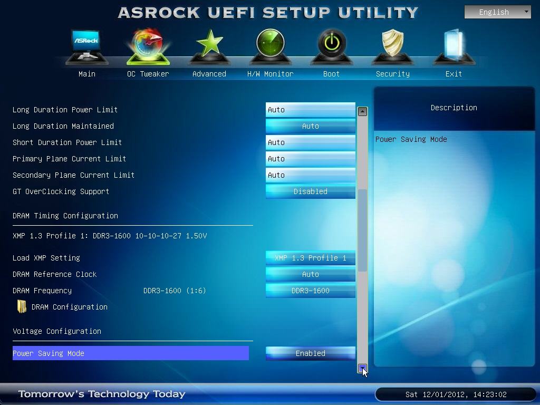Open the DDR3-1600 DRAM Frequency dropdown
The width and height of the screenshot is (540, 405).
pyautogui.click(x=310, y=291)
